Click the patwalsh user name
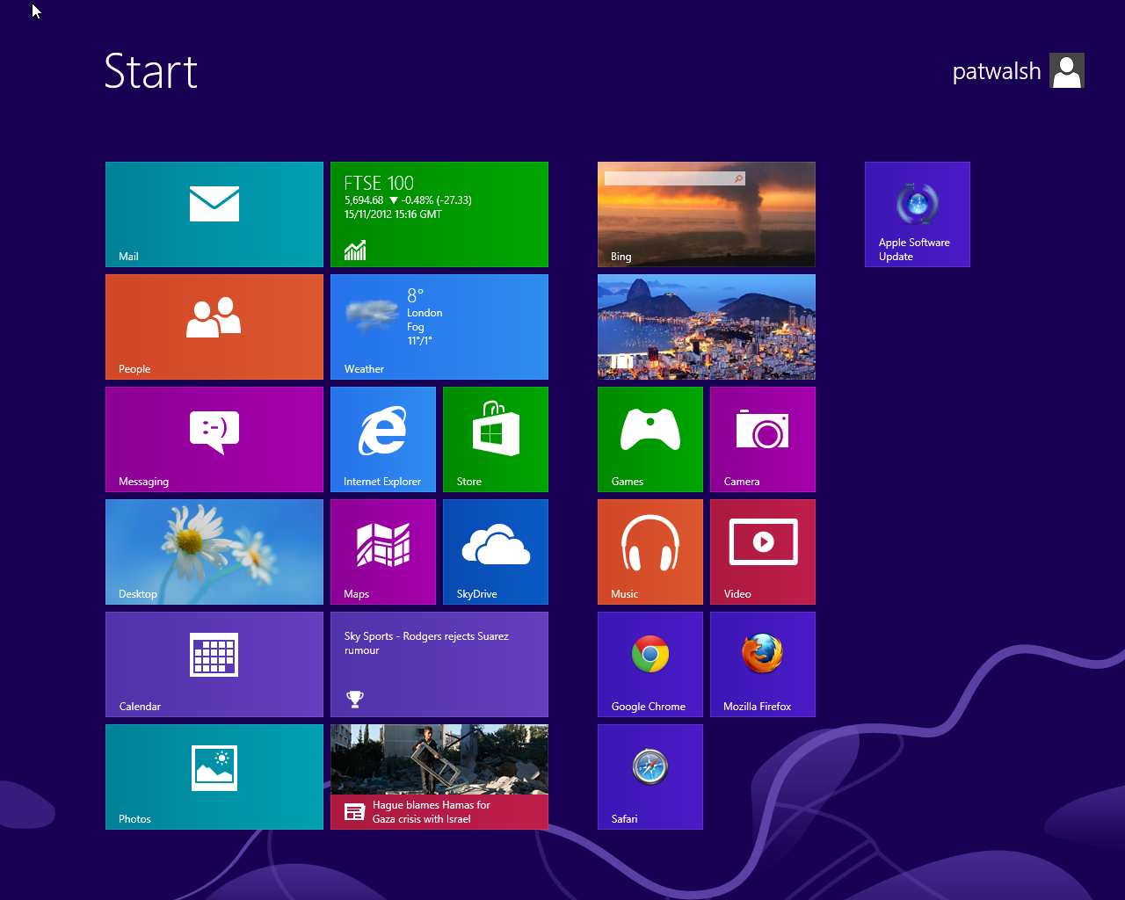Viewport: 1125px width, 900px height. pos(997,72)
